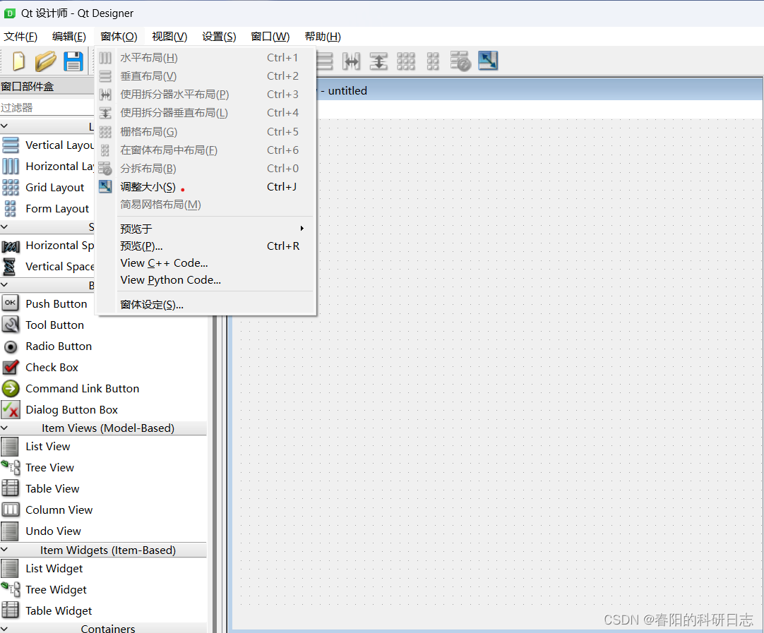Click the adjust size toolbar icon
764x633 pixels.
click(488, 61)
